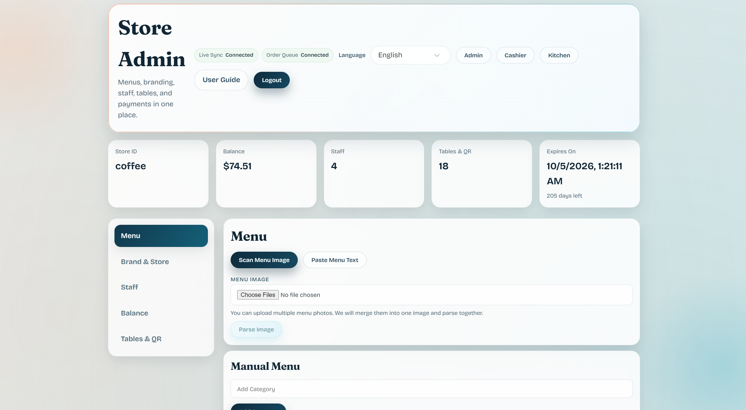Click the chevron arrow in the Language selector
Image resolution: width=746 pixels, height=410 pixels.
tap(437, 56)
